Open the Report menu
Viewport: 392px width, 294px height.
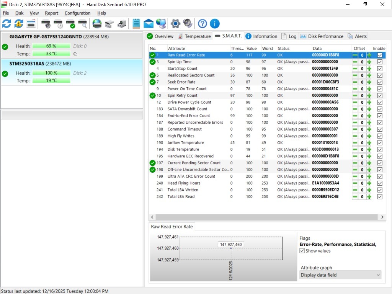51,13
